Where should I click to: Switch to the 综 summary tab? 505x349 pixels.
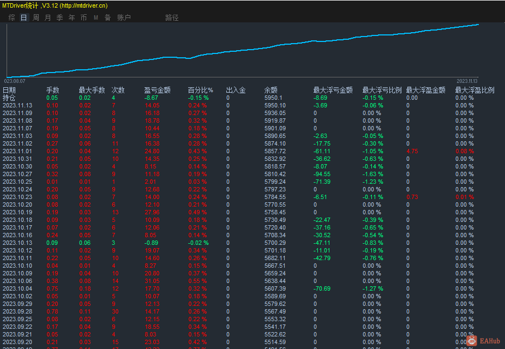click(x=12, y=17)
